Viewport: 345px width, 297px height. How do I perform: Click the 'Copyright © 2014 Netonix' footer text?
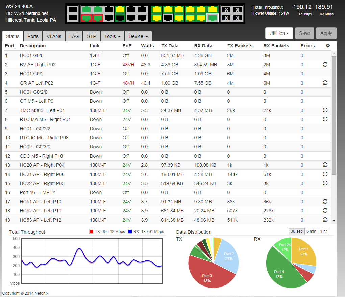(25, 293)
